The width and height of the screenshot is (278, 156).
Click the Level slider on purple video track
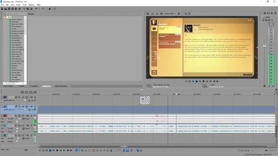click(25, 100)
